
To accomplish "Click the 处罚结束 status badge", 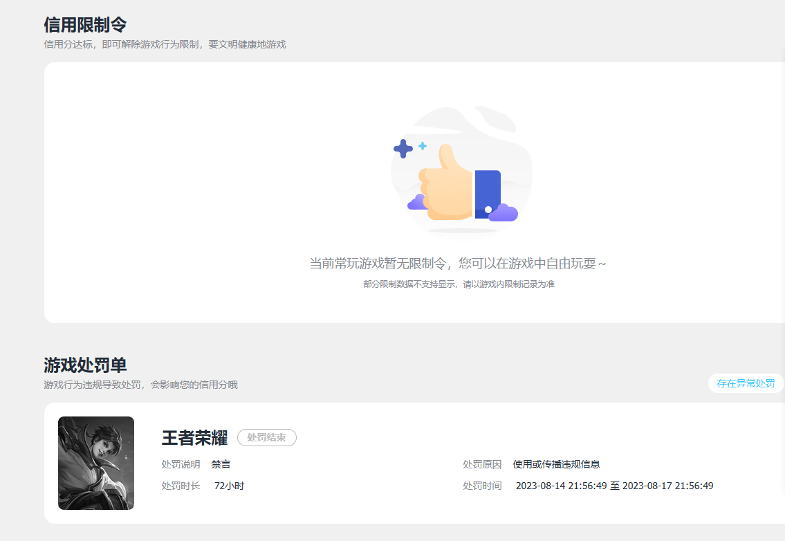I will (x=267, y=437).
